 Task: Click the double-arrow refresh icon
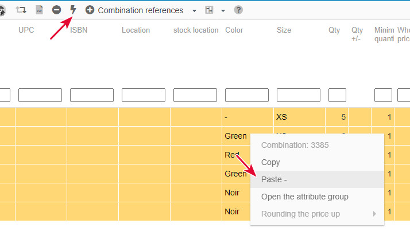[x=21, y=10]
